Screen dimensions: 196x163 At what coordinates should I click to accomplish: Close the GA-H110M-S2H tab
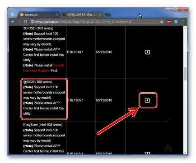pyautogui.click(x=99, y=15)
